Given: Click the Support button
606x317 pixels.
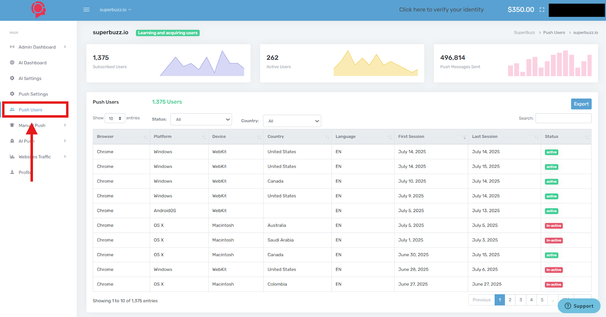Looking at the screenshot, I should point(579,306).
